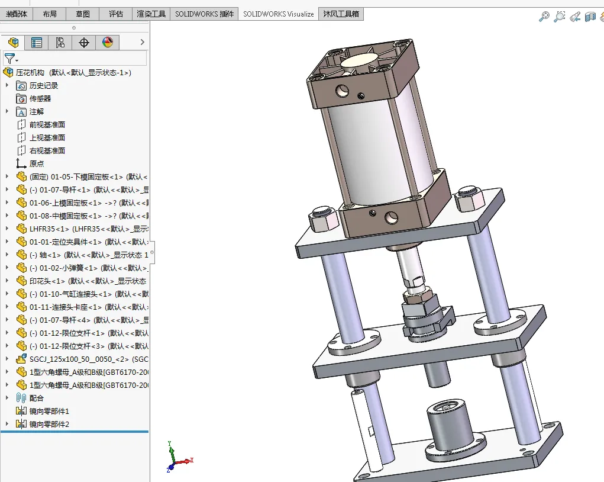The image size is (604, 482).
Task: Expand the 配合 mates node
Action: [7, 398]
